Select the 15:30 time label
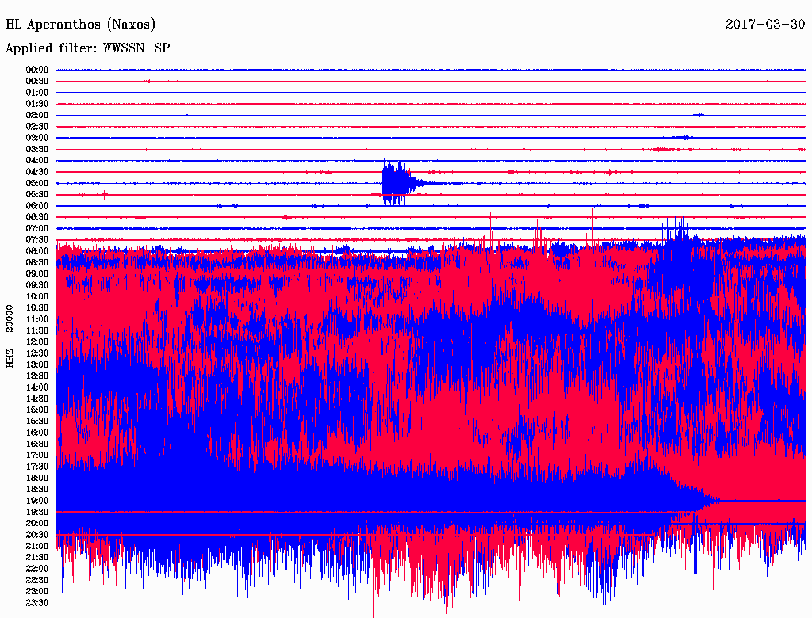This screenshot has width=812, height=618. pyautogui.click(x=37, y=422)
